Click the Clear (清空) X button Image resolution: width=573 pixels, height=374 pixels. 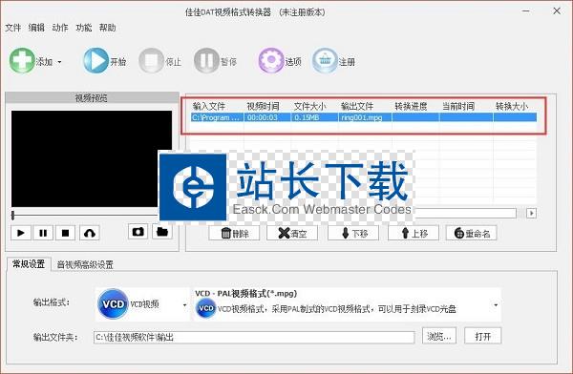[292, 233]
